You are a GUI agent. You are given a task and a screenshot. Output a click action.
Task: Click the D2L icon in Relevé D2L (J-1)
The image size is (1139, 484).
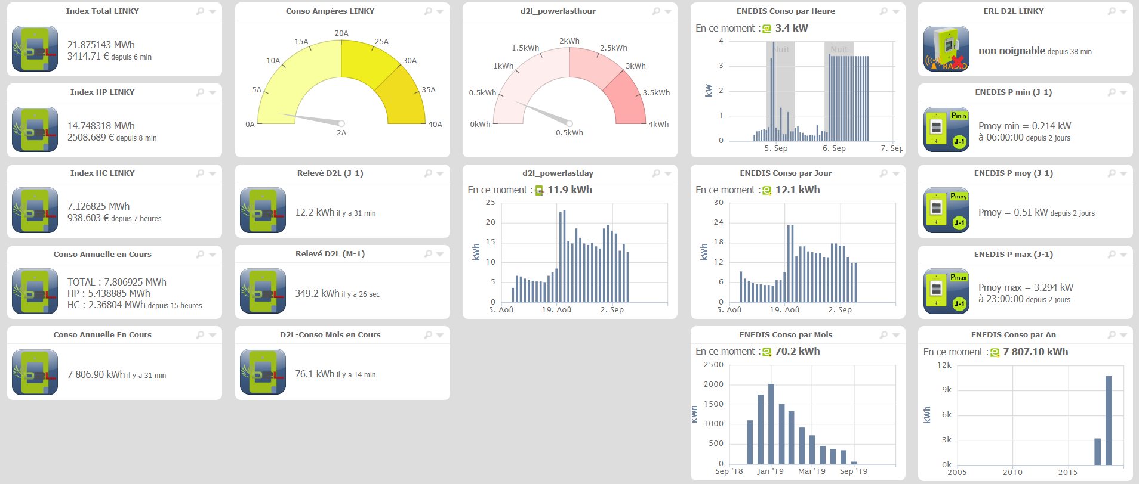(x=263, y=210)
